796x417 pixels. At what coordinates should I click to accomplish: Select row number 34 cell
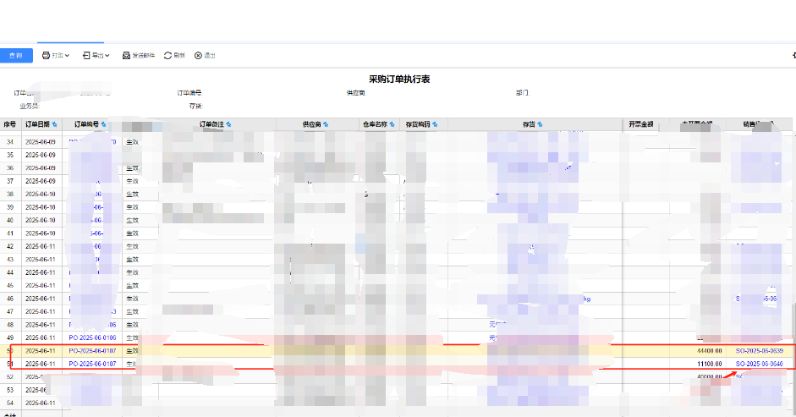10,141
